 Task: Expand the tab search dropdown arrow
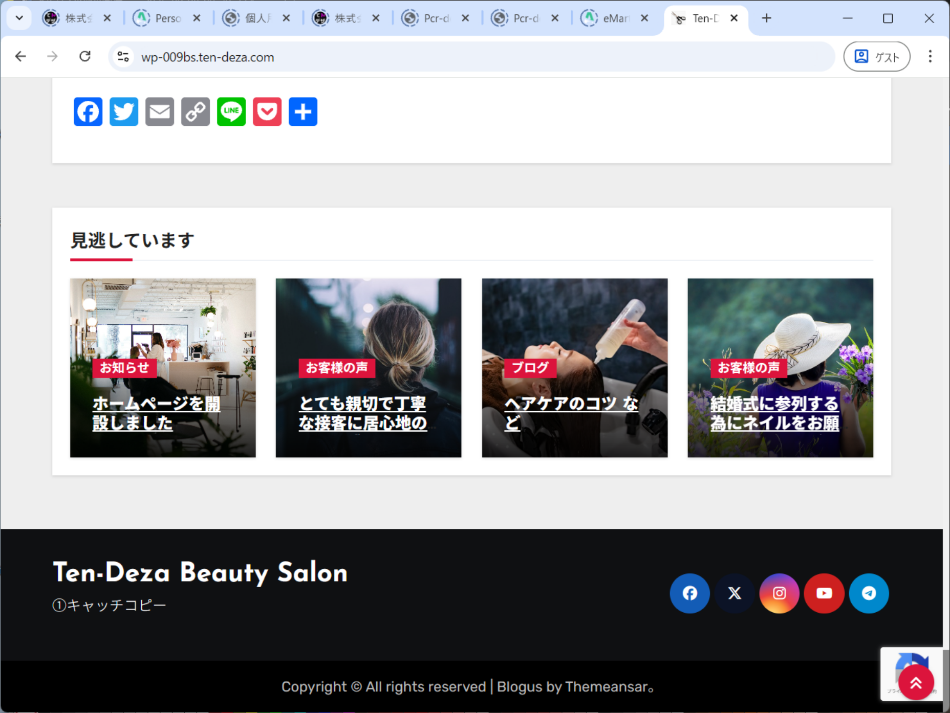pyautogui.click(x=19, y=18)
